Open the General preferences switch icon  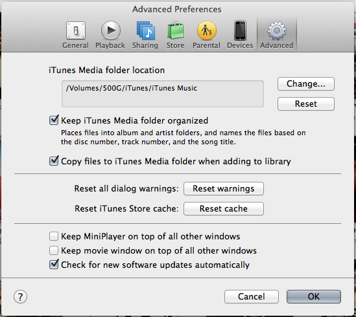click(x=76, y=30)
